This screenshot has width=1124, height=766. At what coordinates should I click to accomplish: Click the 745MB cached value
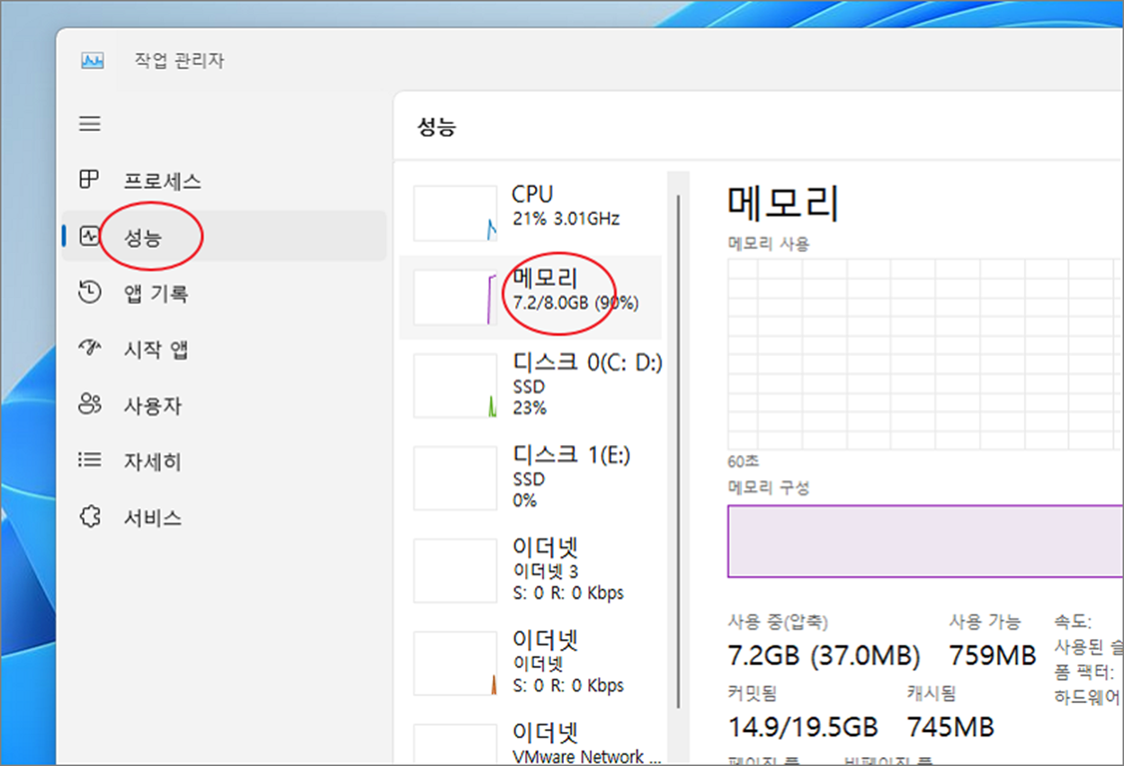950,726
